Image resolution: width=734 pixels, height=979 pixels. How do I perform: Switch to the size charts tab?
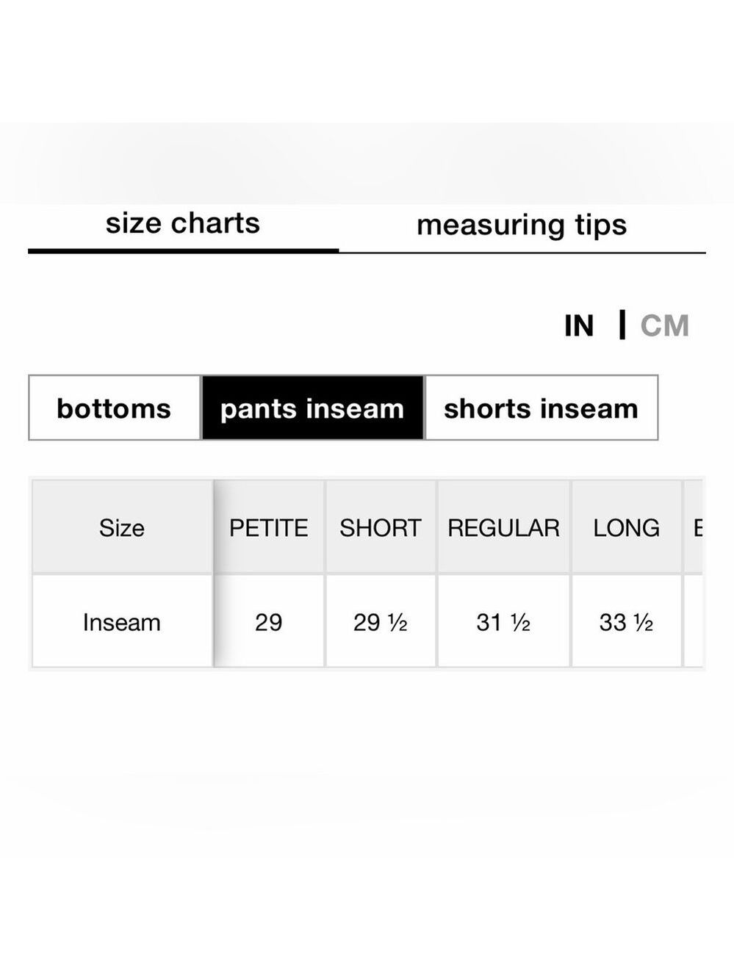point(183,223)
